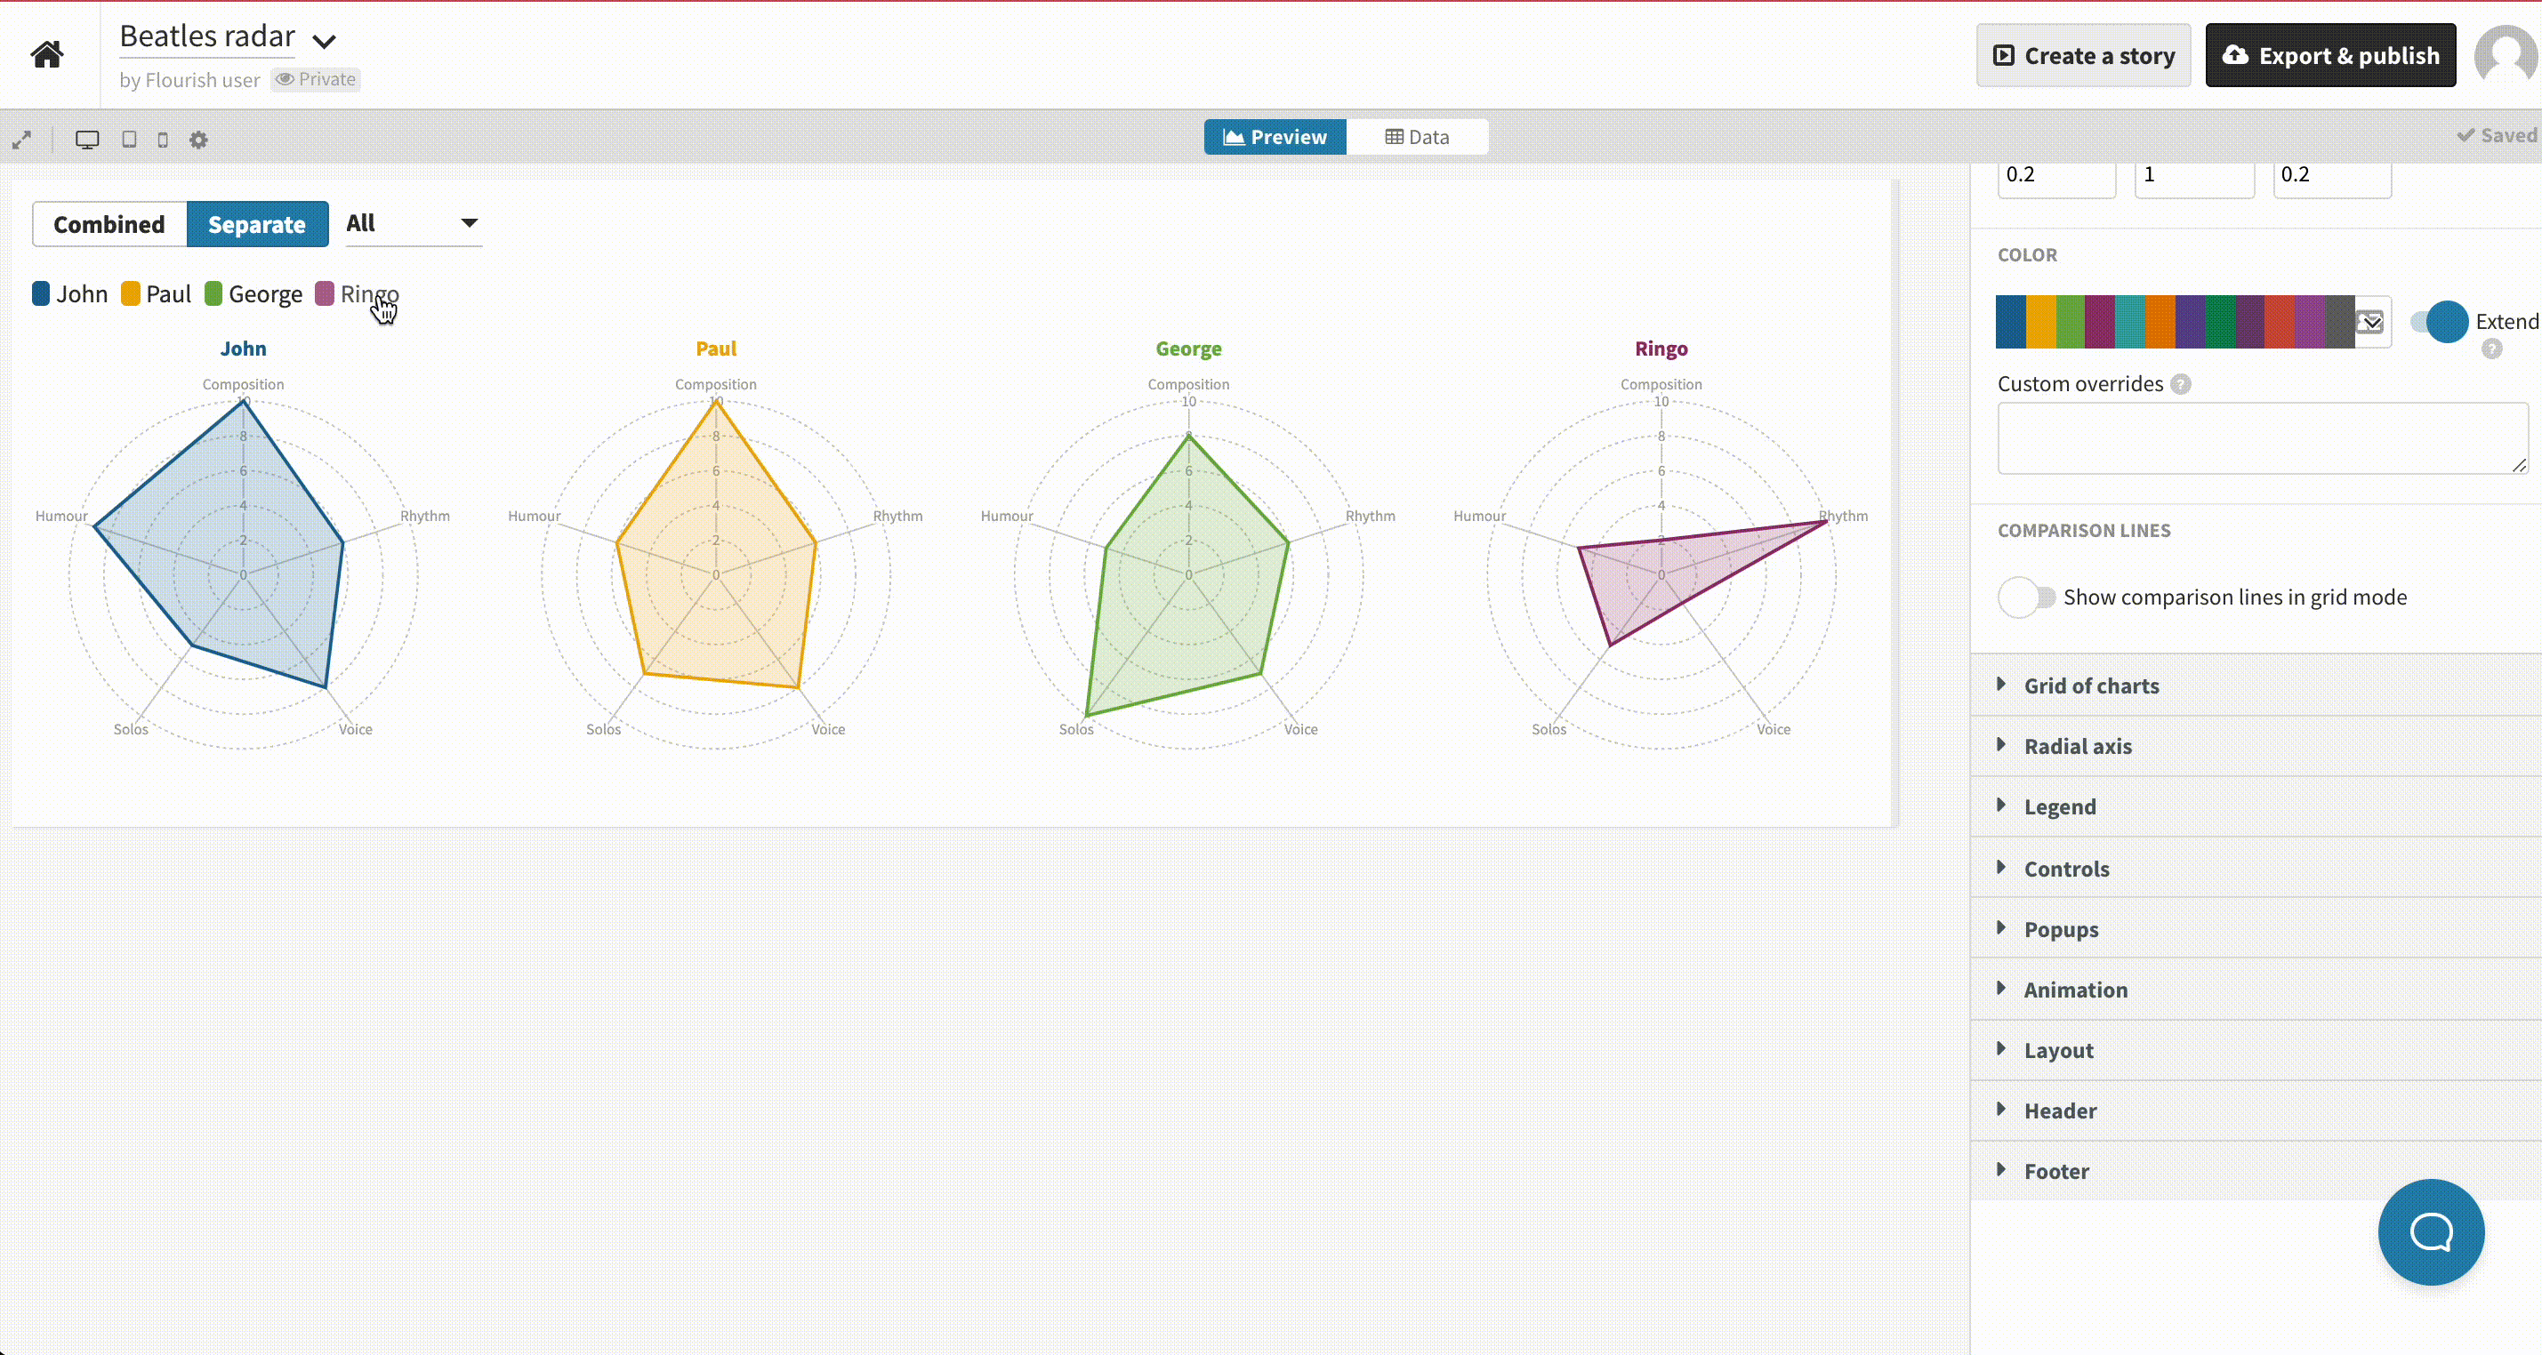
Task: Open preview settings gear icon
Action: (198, 140)
